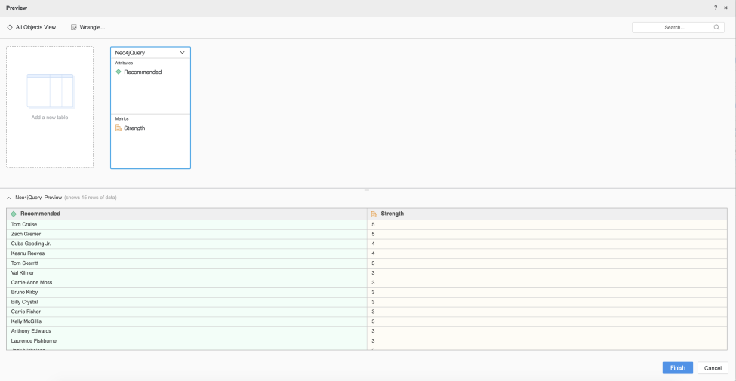This screenshot has height=381, width=736.
Task: Close the Preview dialog
Action: click(x=725, y=8)
